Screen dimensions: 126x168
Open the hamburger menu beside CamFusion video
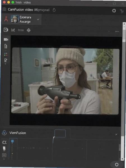4,9
